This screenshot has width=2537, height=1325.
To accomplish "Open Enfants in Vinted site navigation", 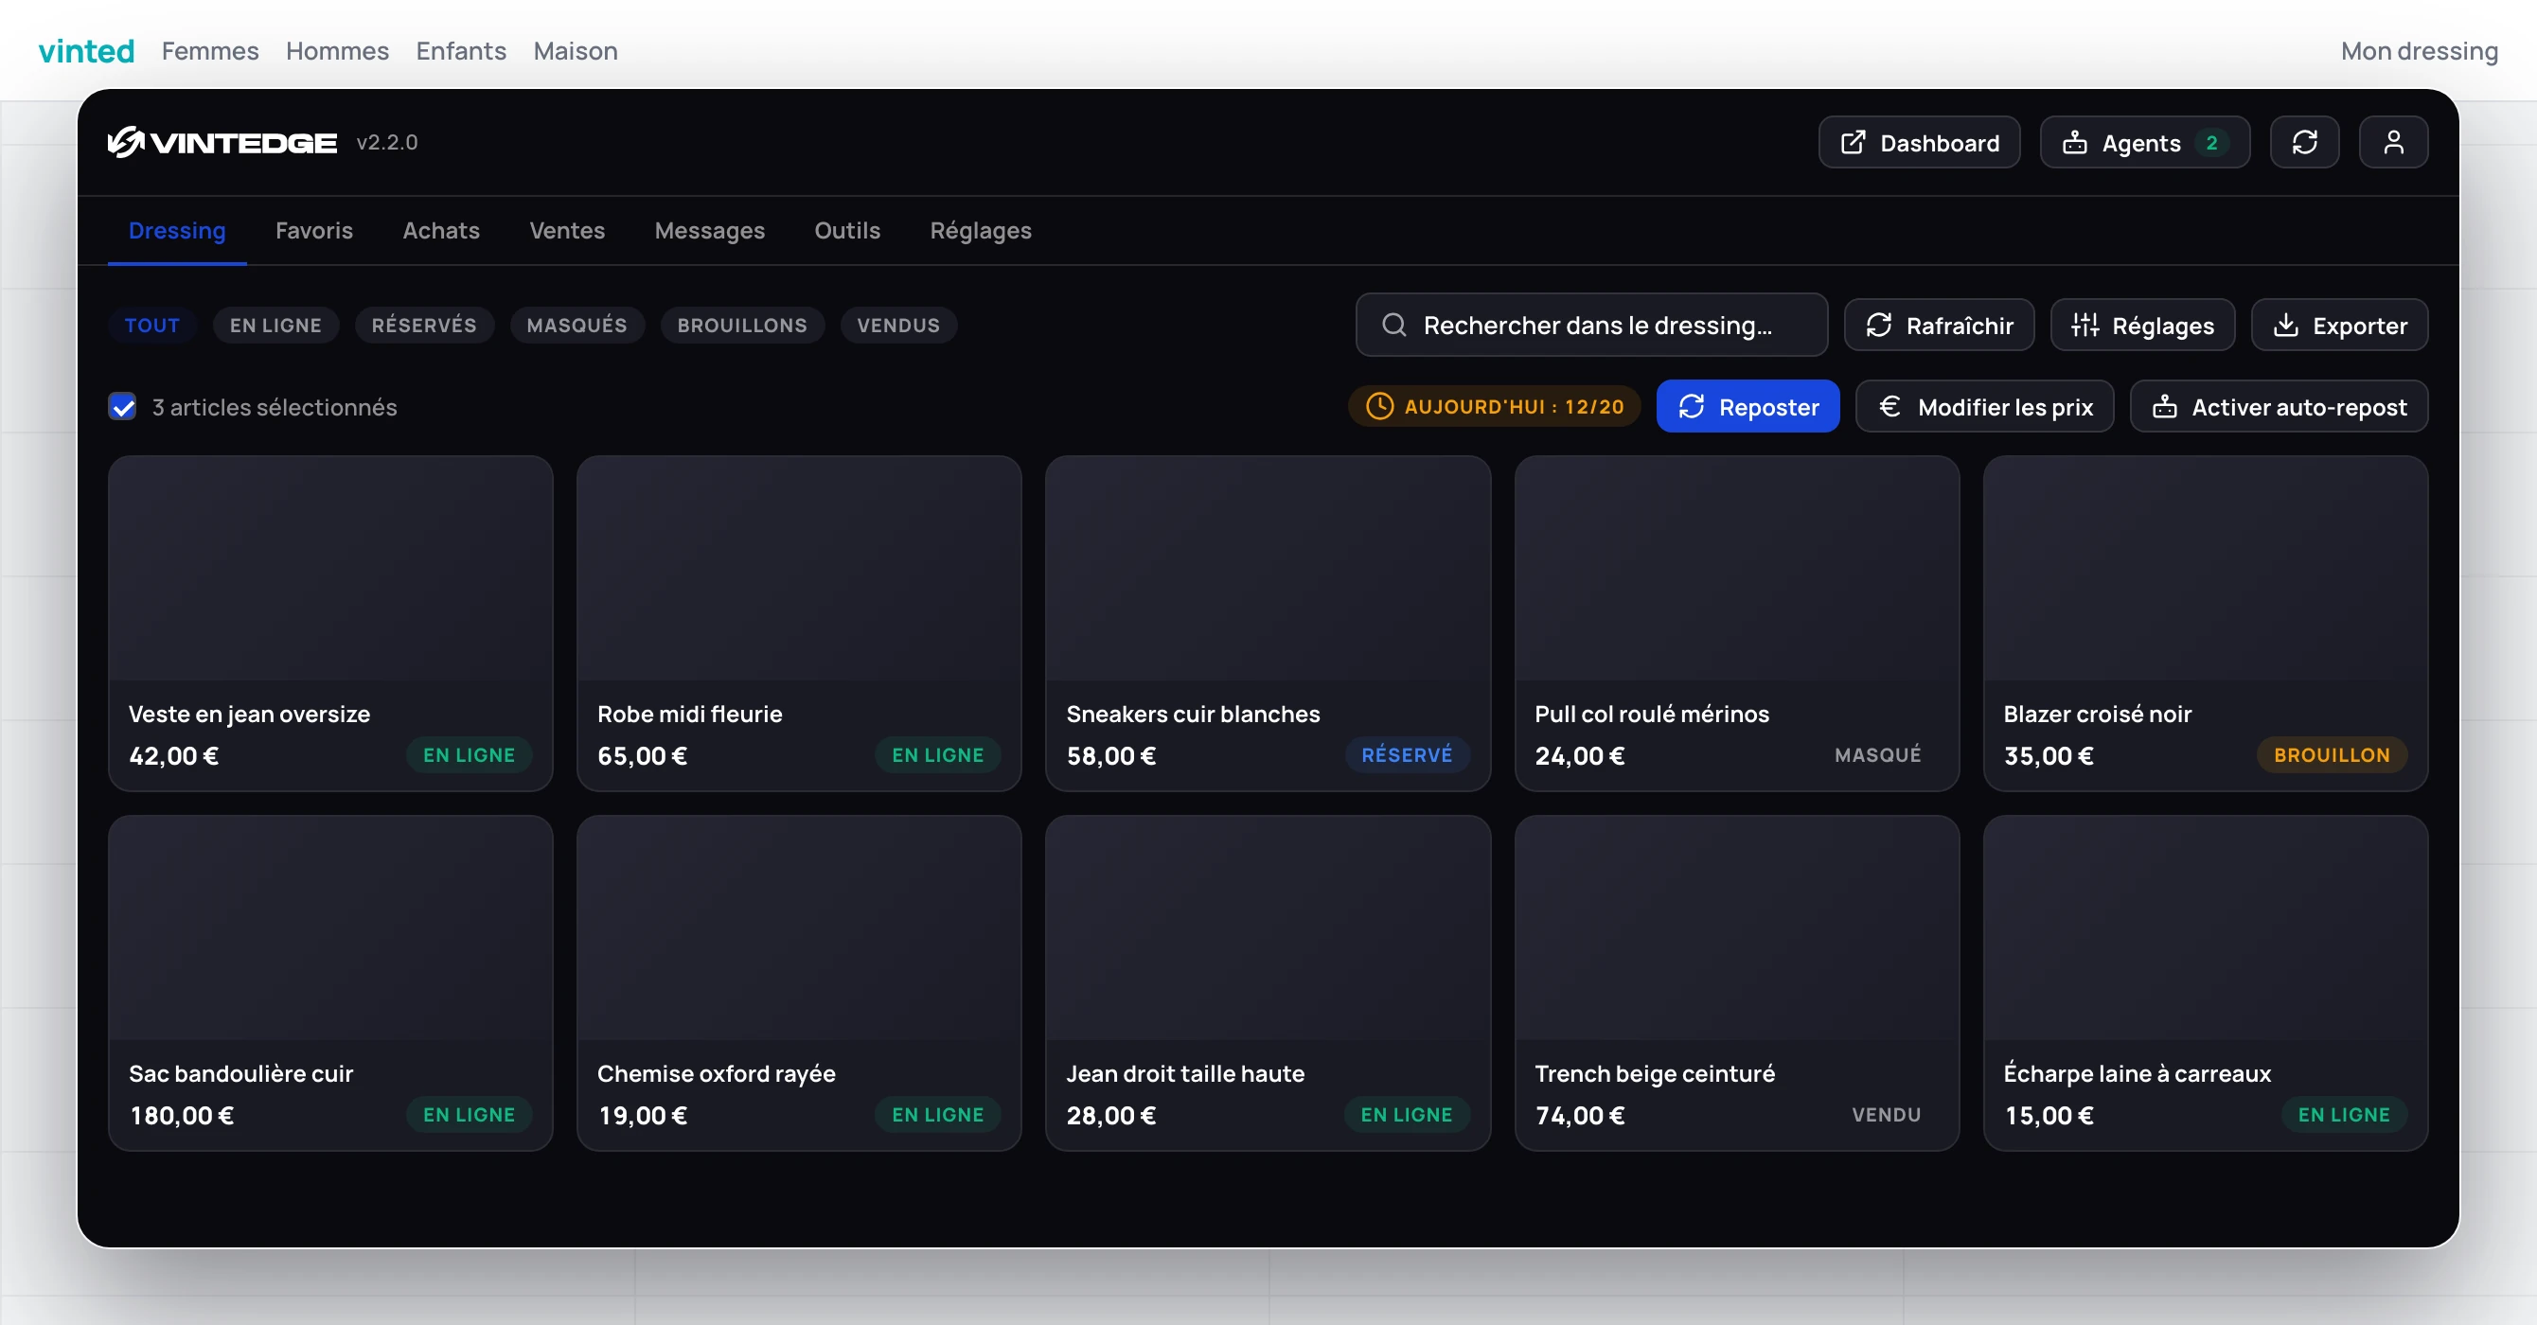I will point(461,50).
